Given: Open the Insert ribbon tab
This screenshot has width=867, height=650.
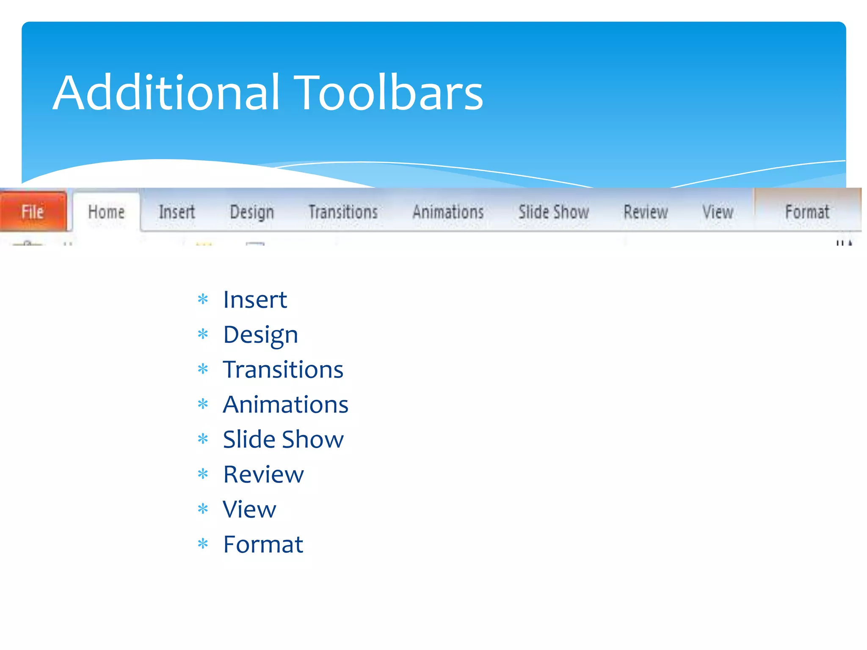Looking at the screenshot, I should [177, 212].
